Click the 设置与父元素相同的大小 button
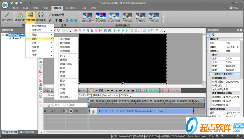The width and height of the screenshot is (244, 139). [224, 74]
